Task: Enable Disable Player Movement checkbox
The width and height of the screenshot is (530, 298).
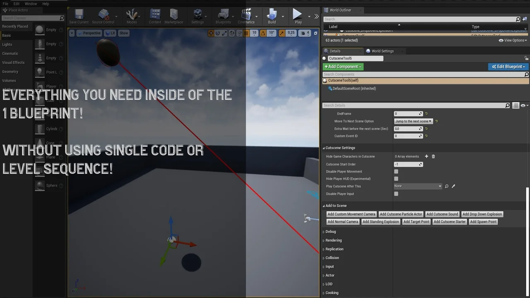Action: tap(396, 171)
